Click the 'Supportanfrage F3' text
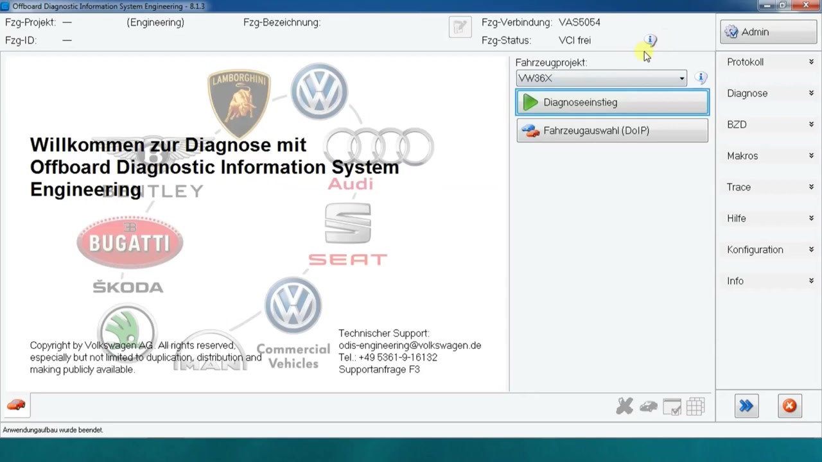This screenshot has width=822, height=462. click(x=379, y=370)
